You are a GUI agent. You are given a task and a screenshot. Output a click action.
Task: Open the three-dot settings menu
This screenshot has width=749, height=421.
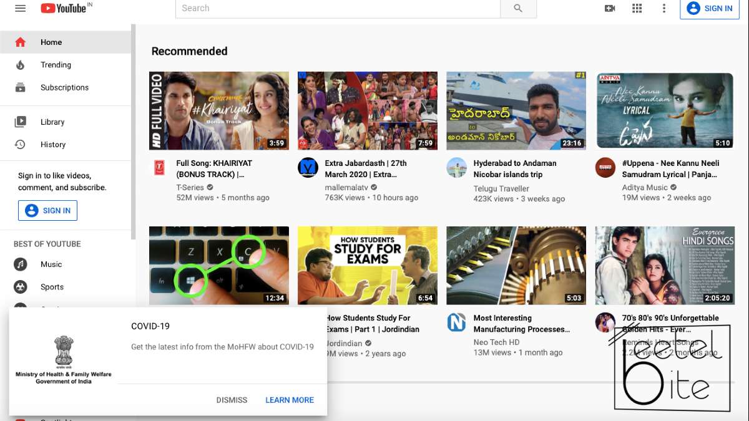click(664, 8)
